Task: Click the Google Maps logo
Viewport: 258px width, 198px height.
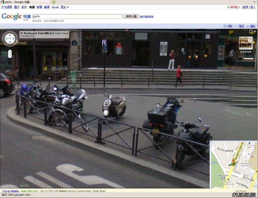Action: 16,17
